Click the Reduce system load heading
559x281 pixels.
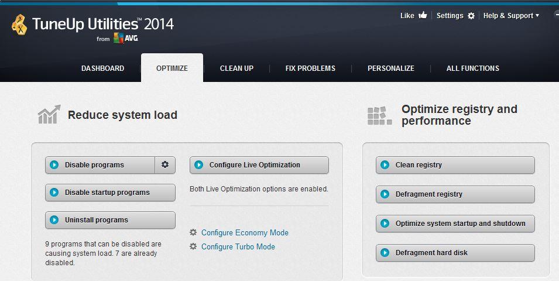(122, 115)
